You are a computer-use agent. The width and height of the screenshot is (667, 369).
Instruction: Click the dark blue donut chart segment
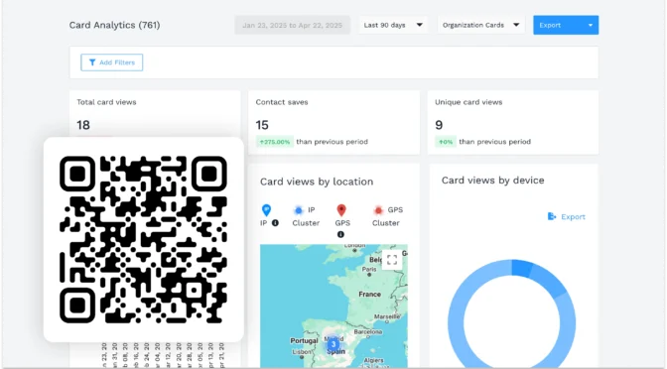522,269
